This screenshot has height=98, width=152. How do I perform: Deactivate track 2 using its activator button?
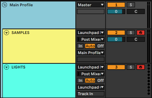[x=116, y=33]
